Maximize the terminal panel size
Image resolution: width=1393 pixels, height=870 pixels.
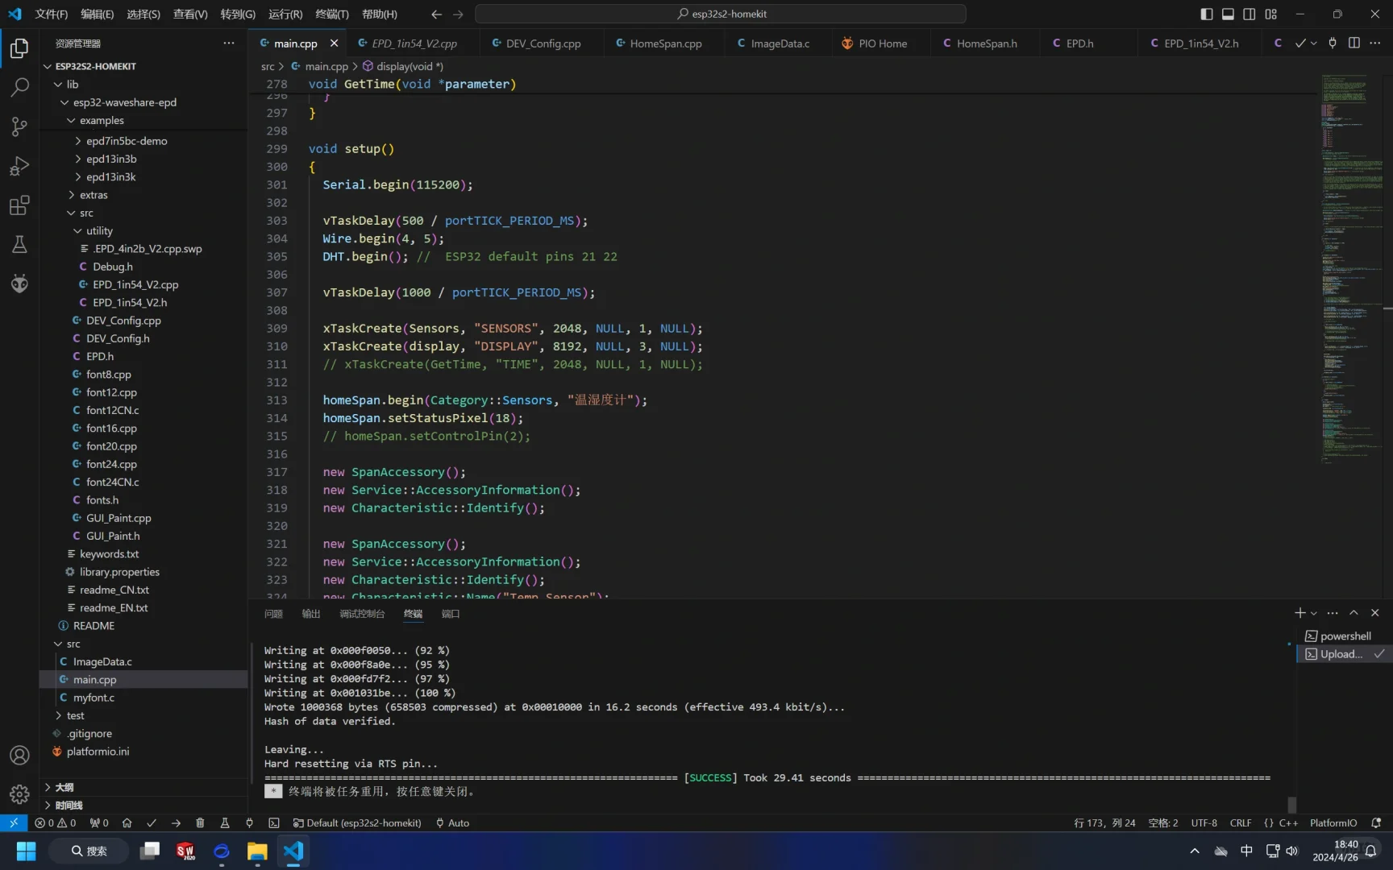point(1353,613)
